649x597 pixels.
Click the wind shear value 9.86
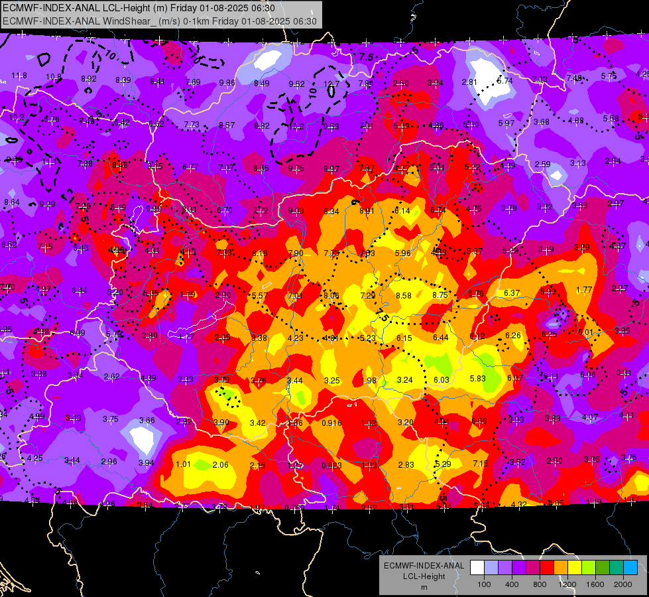click(227, 83)
